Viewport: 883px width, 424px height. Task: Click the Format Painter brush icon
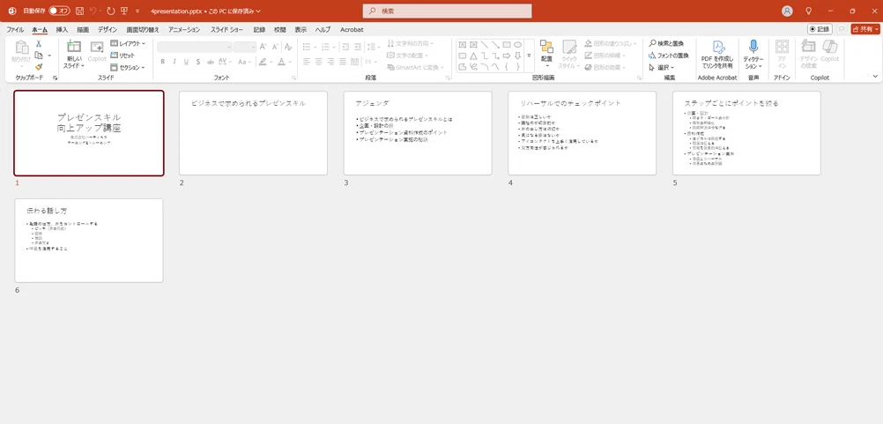(x=39, y=66)
